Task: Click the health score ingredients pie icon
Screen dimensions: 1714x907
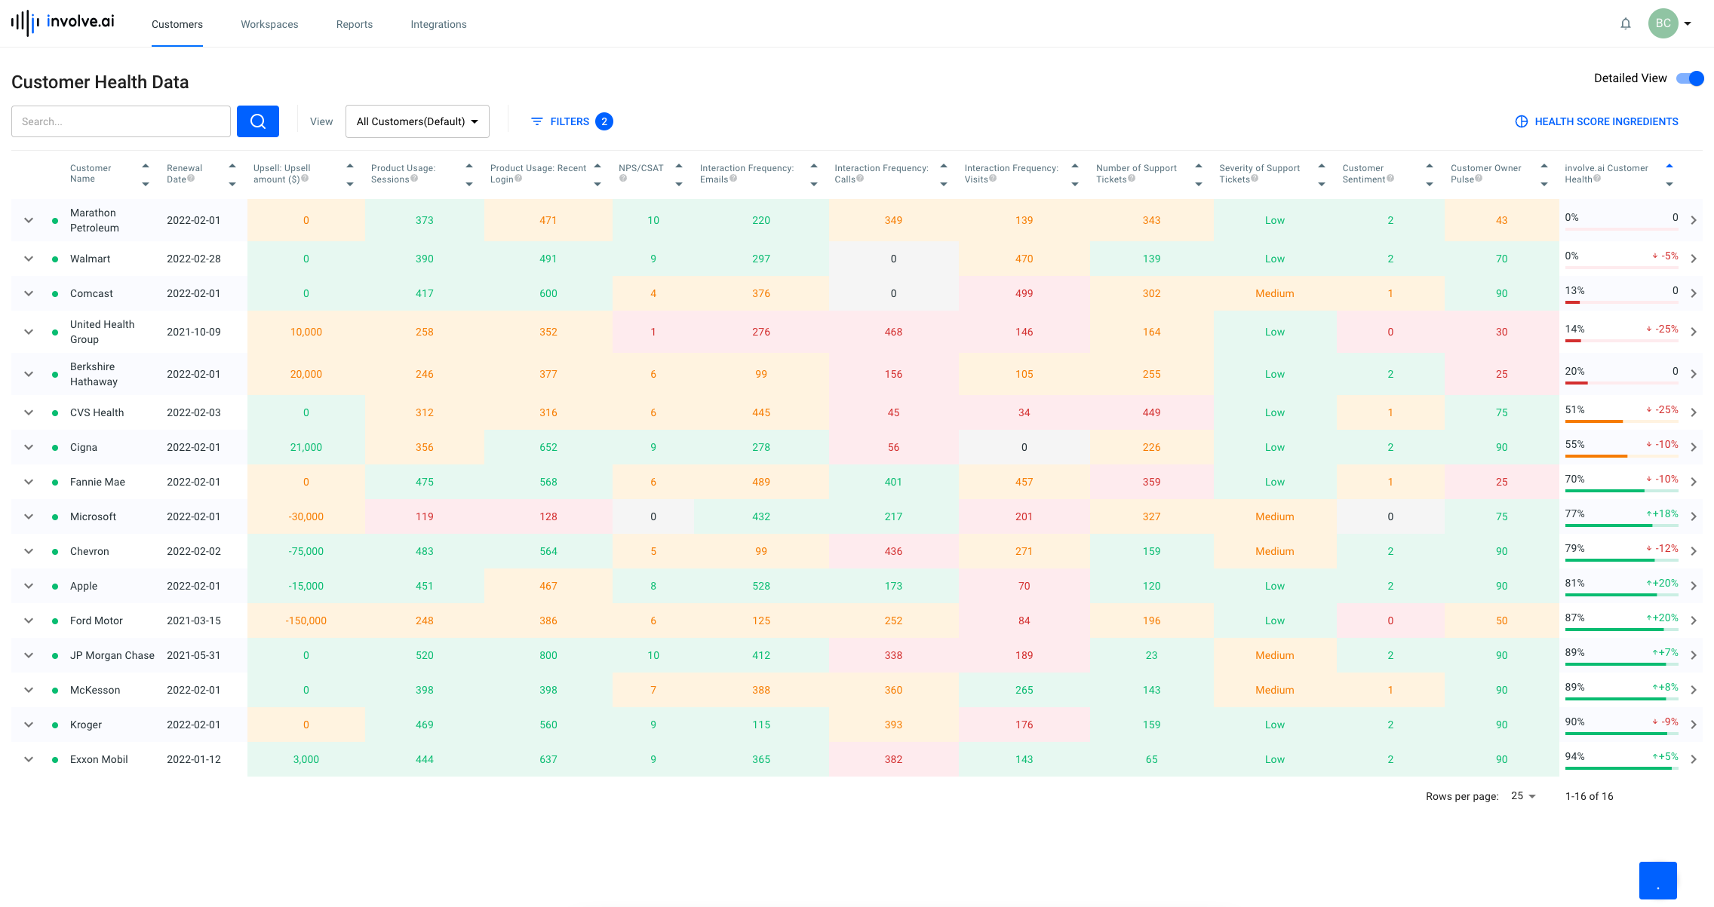Action: coord(1522,121)
